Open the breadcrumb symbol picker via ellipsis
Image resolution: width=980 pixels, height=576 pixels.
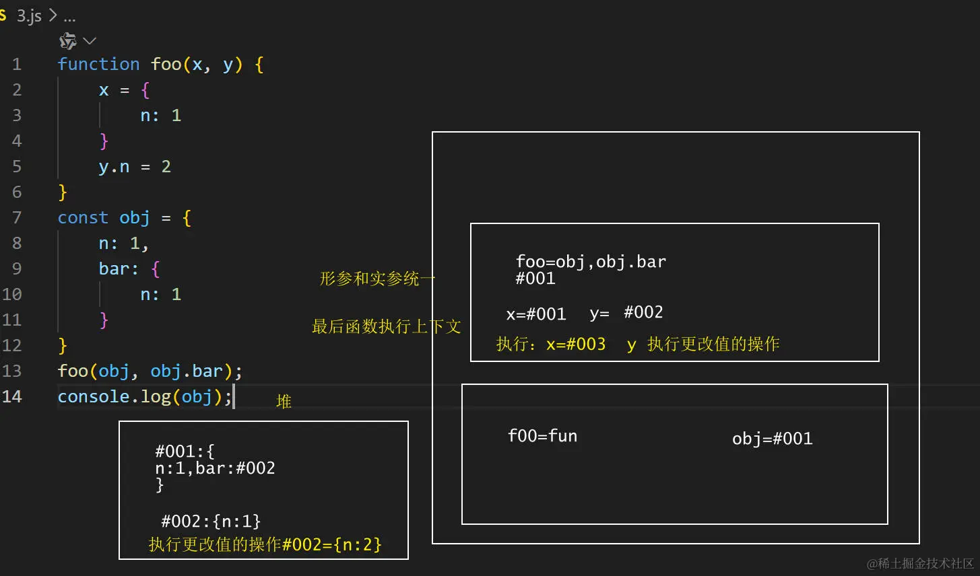pos(69,16)
